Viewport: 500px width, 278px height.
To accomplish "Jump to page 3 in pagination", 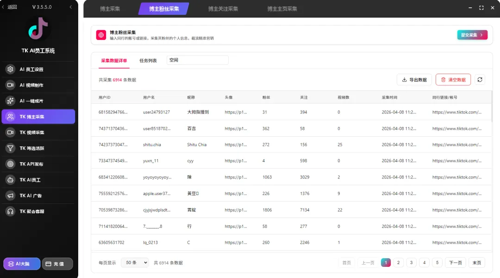I will click(411, 262).
